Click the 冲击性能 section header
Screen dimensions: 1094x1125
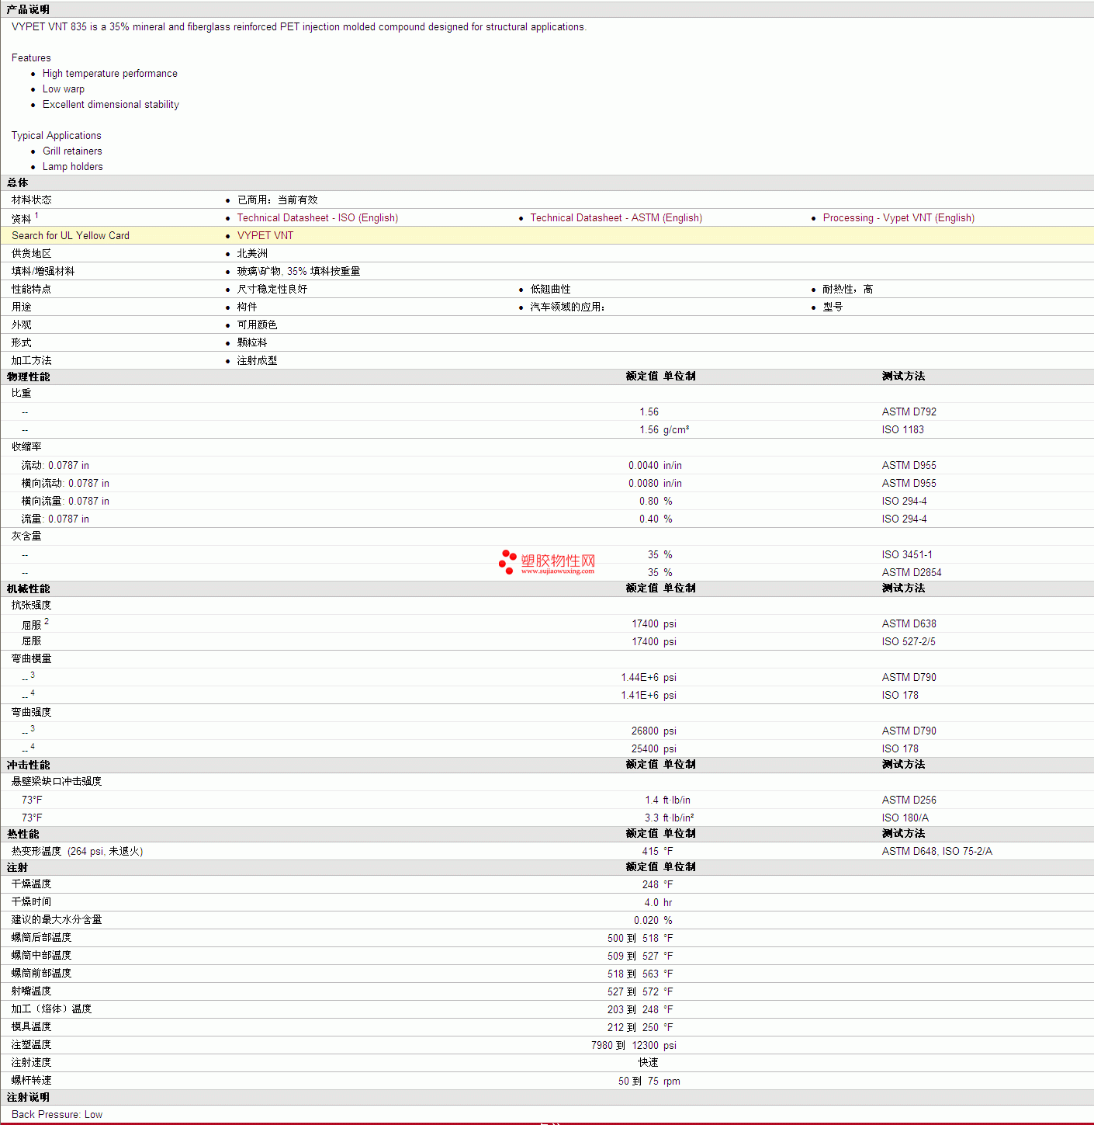[x=28, y=765]
